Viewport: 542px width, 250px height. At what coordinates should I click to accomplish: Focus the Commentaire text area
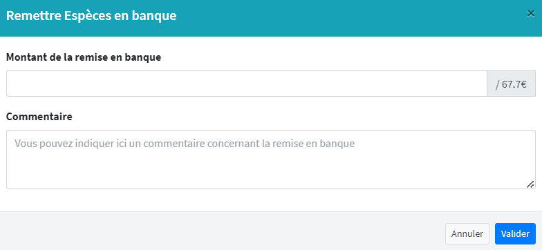(x=271, y=160)
